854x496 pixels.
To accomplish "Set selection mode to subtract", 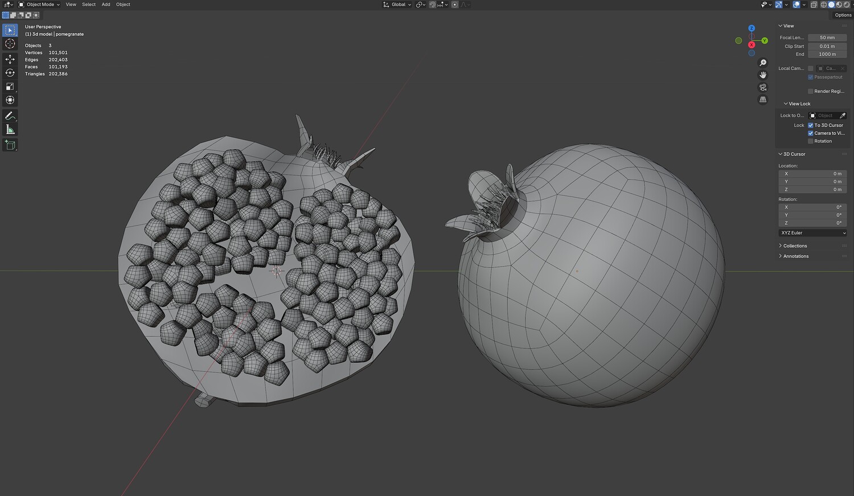I will tap(21, 15).
